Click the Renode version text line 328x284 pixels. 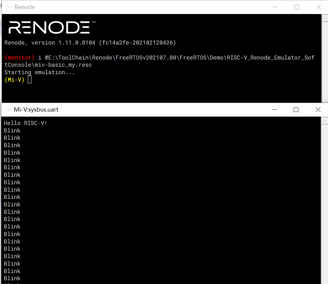pyautogui.click(x=90, y=43)
